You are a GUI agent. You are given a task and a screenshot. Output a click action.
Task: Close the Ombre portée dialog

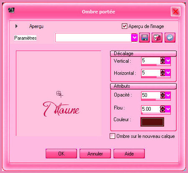point(175,11)
